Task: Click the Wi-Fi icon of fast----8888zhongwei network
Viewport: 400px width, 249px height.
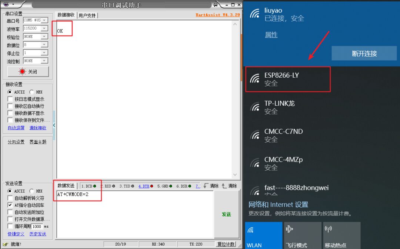Action: (x=254, y=191)
